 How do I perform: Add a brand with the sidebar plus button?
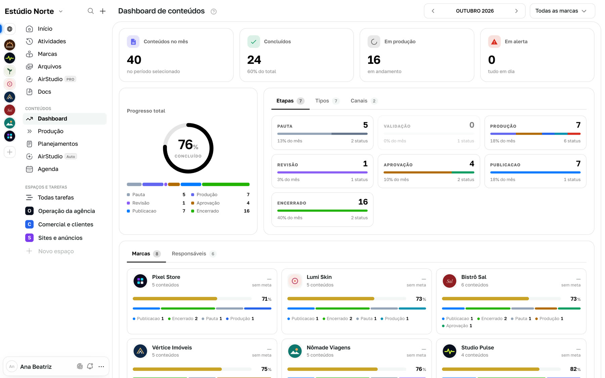[x=10, y=152]
